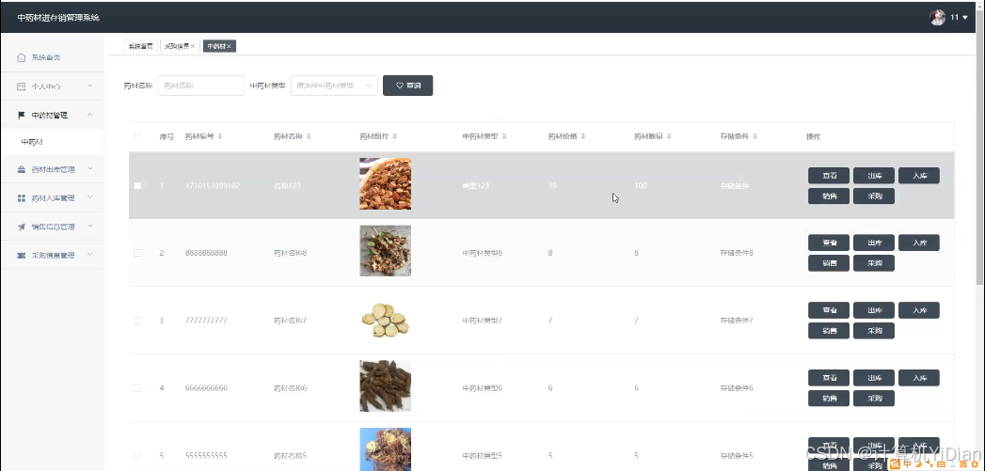
Task: Click the 中药材进存销管理系统 title
Action: click(x=58, y=18)
